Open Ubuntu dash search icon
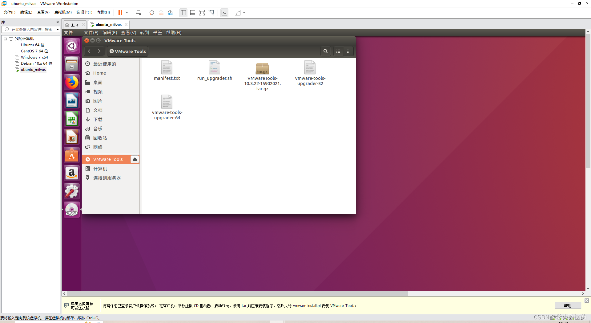The width and height of the screenshot is (591, 323). pos(72,46)
